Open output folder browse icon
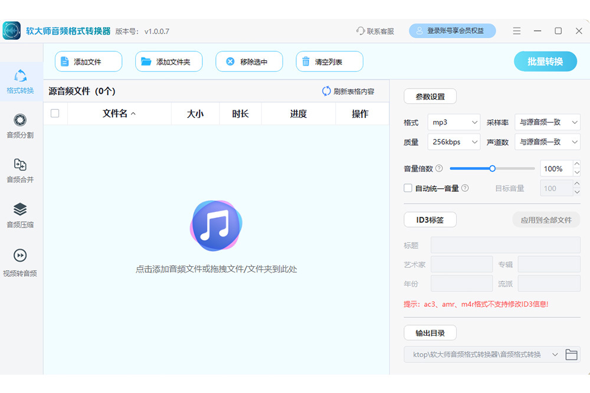The width and height of the screenshot is (590, 393). (571, 354)
